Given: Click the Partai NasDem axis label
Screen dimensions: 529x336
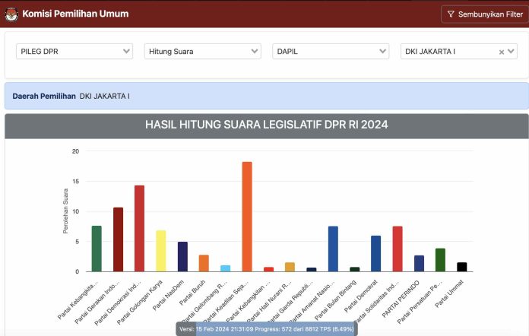Looking at the screenshot, I should pos(168,295).
